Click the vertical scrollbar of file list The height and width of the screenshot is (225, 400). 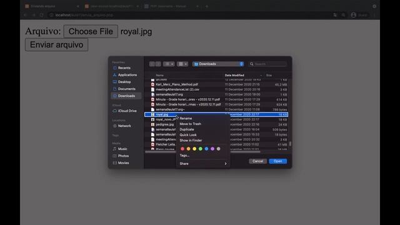tap(290, 144)
